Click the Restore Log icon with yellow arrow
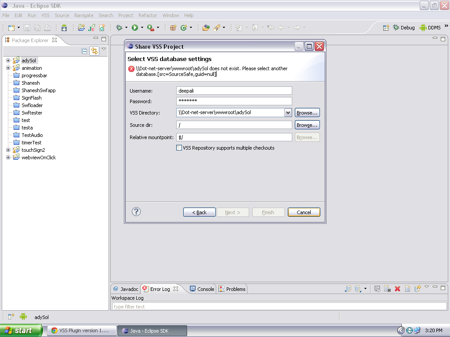This screenshot has width=450, height=337. (x=417, y=289)
